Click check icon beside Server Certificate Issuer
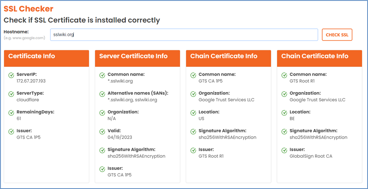The width and height of the screenshot is (368, 189). point(102,169)
